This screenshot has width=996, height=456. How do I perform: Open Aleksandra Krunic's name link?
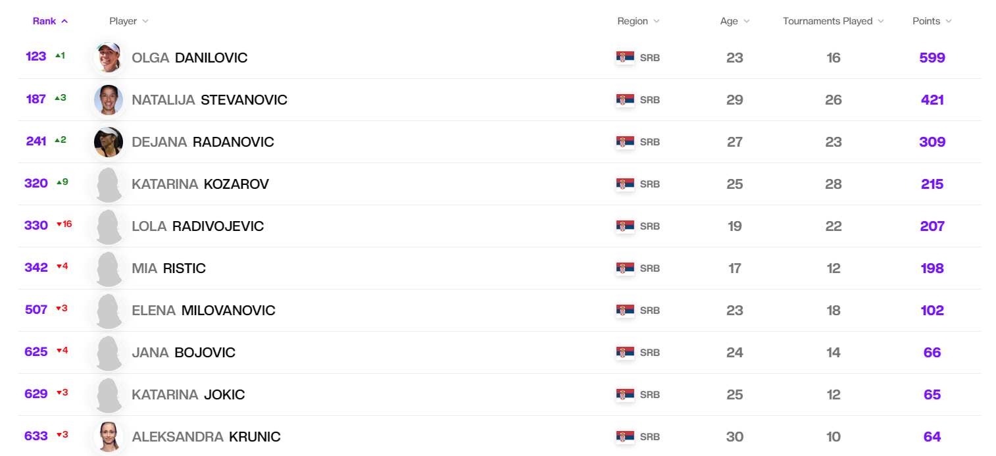point(206,437)
